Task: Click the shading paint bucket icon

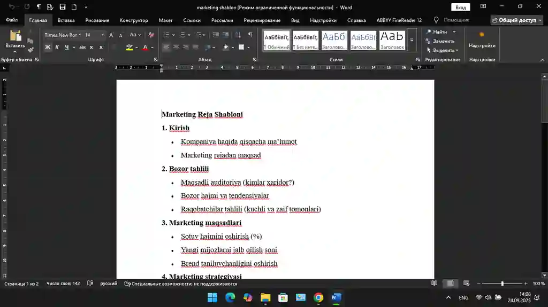Action: 226,47
